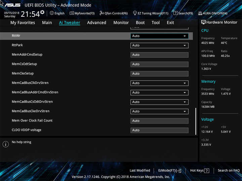Click the MemAddrCmdSetup value field

tap(159, 55)
